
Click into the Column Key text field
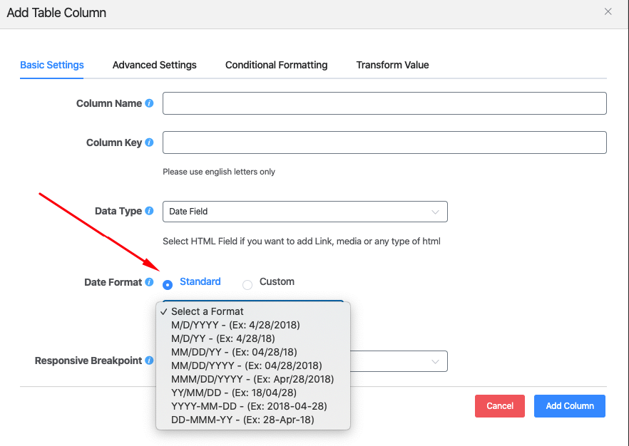(384, 142)
